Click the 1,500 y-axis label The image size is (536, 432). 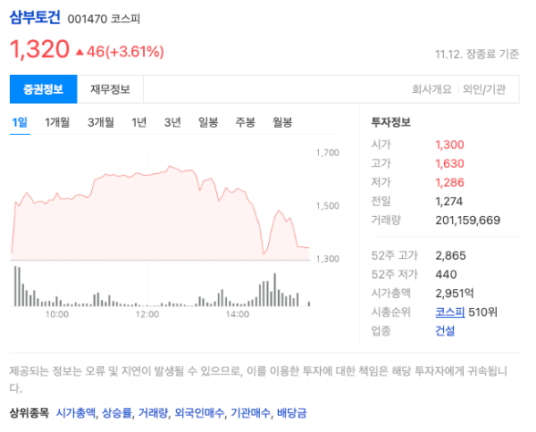click(x=328, y=205)
